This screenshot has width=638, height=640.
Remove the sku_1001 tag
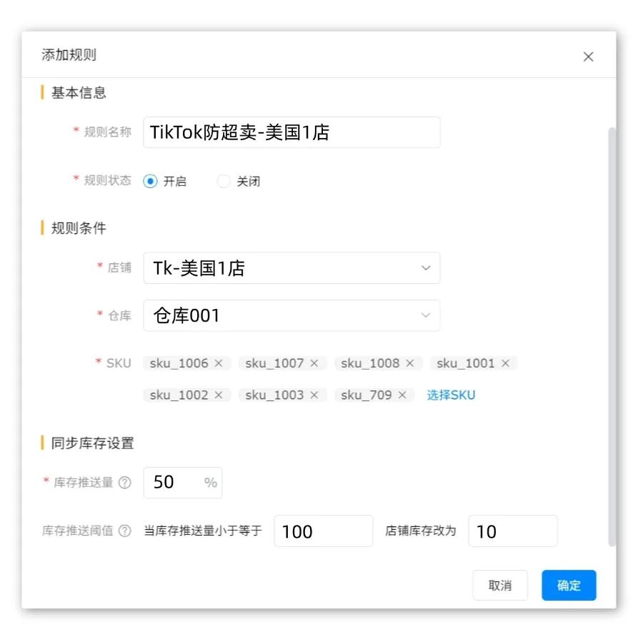505,363
